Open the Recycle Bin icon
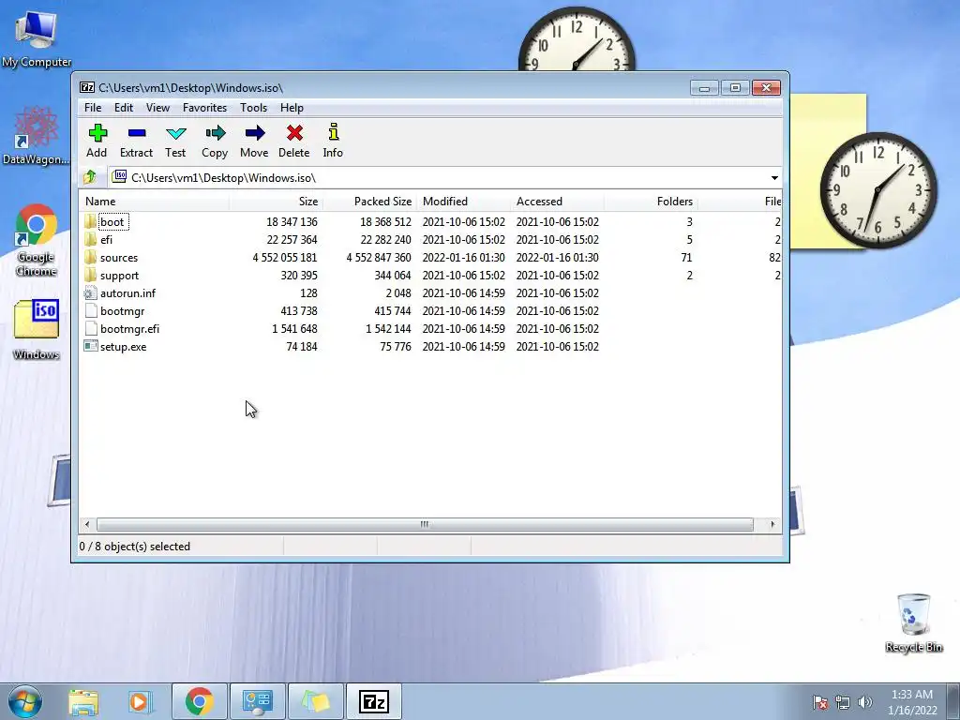 (914, 623)
